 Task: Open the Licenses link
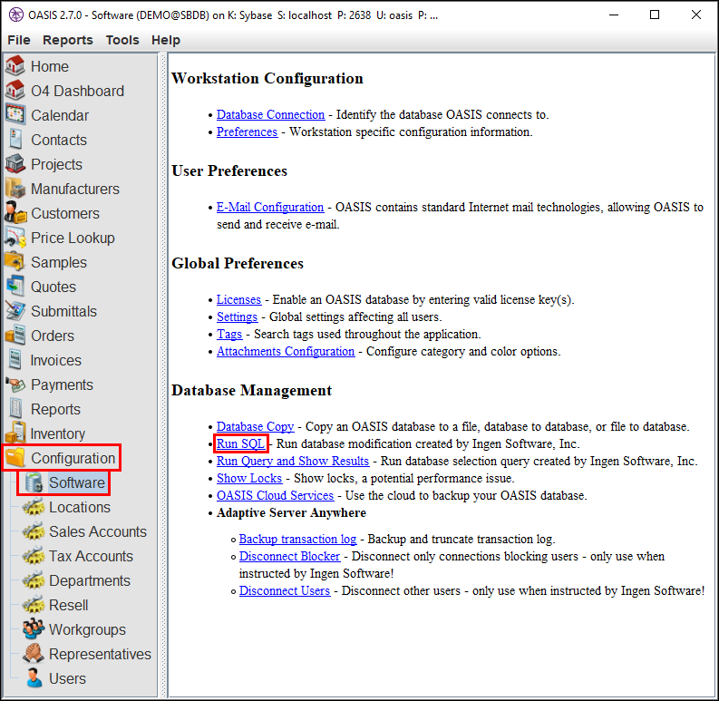238,299
